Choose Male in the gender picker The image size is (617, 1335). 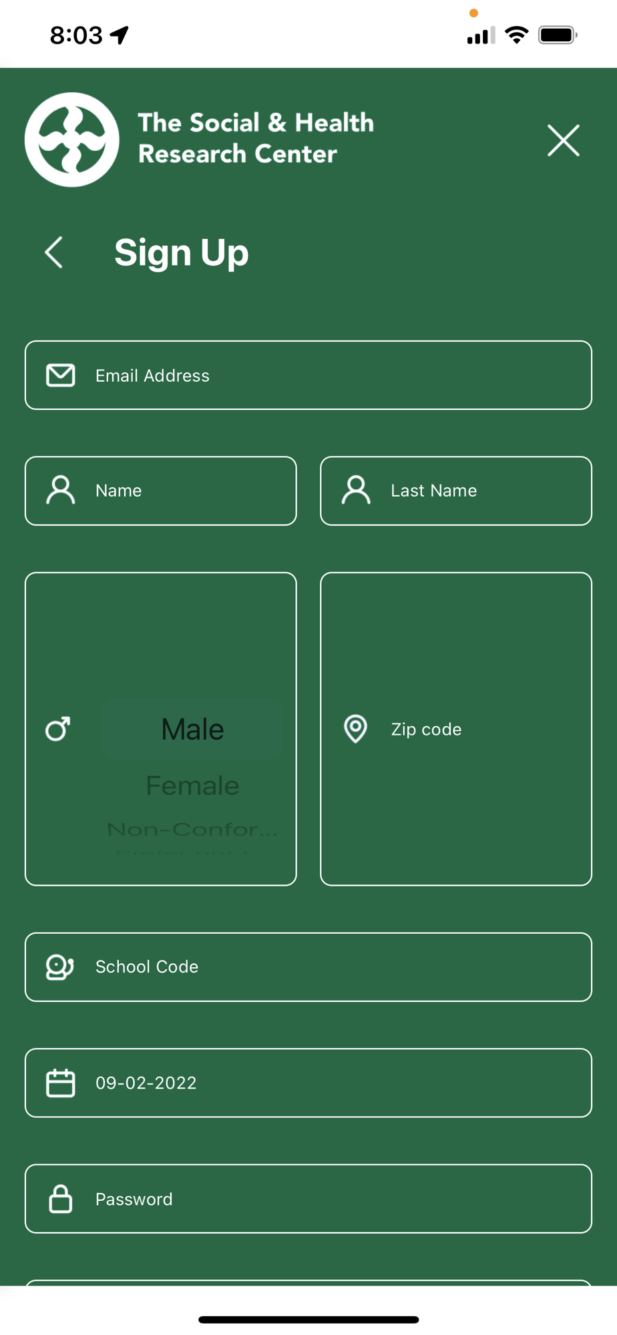pos(192,729)
